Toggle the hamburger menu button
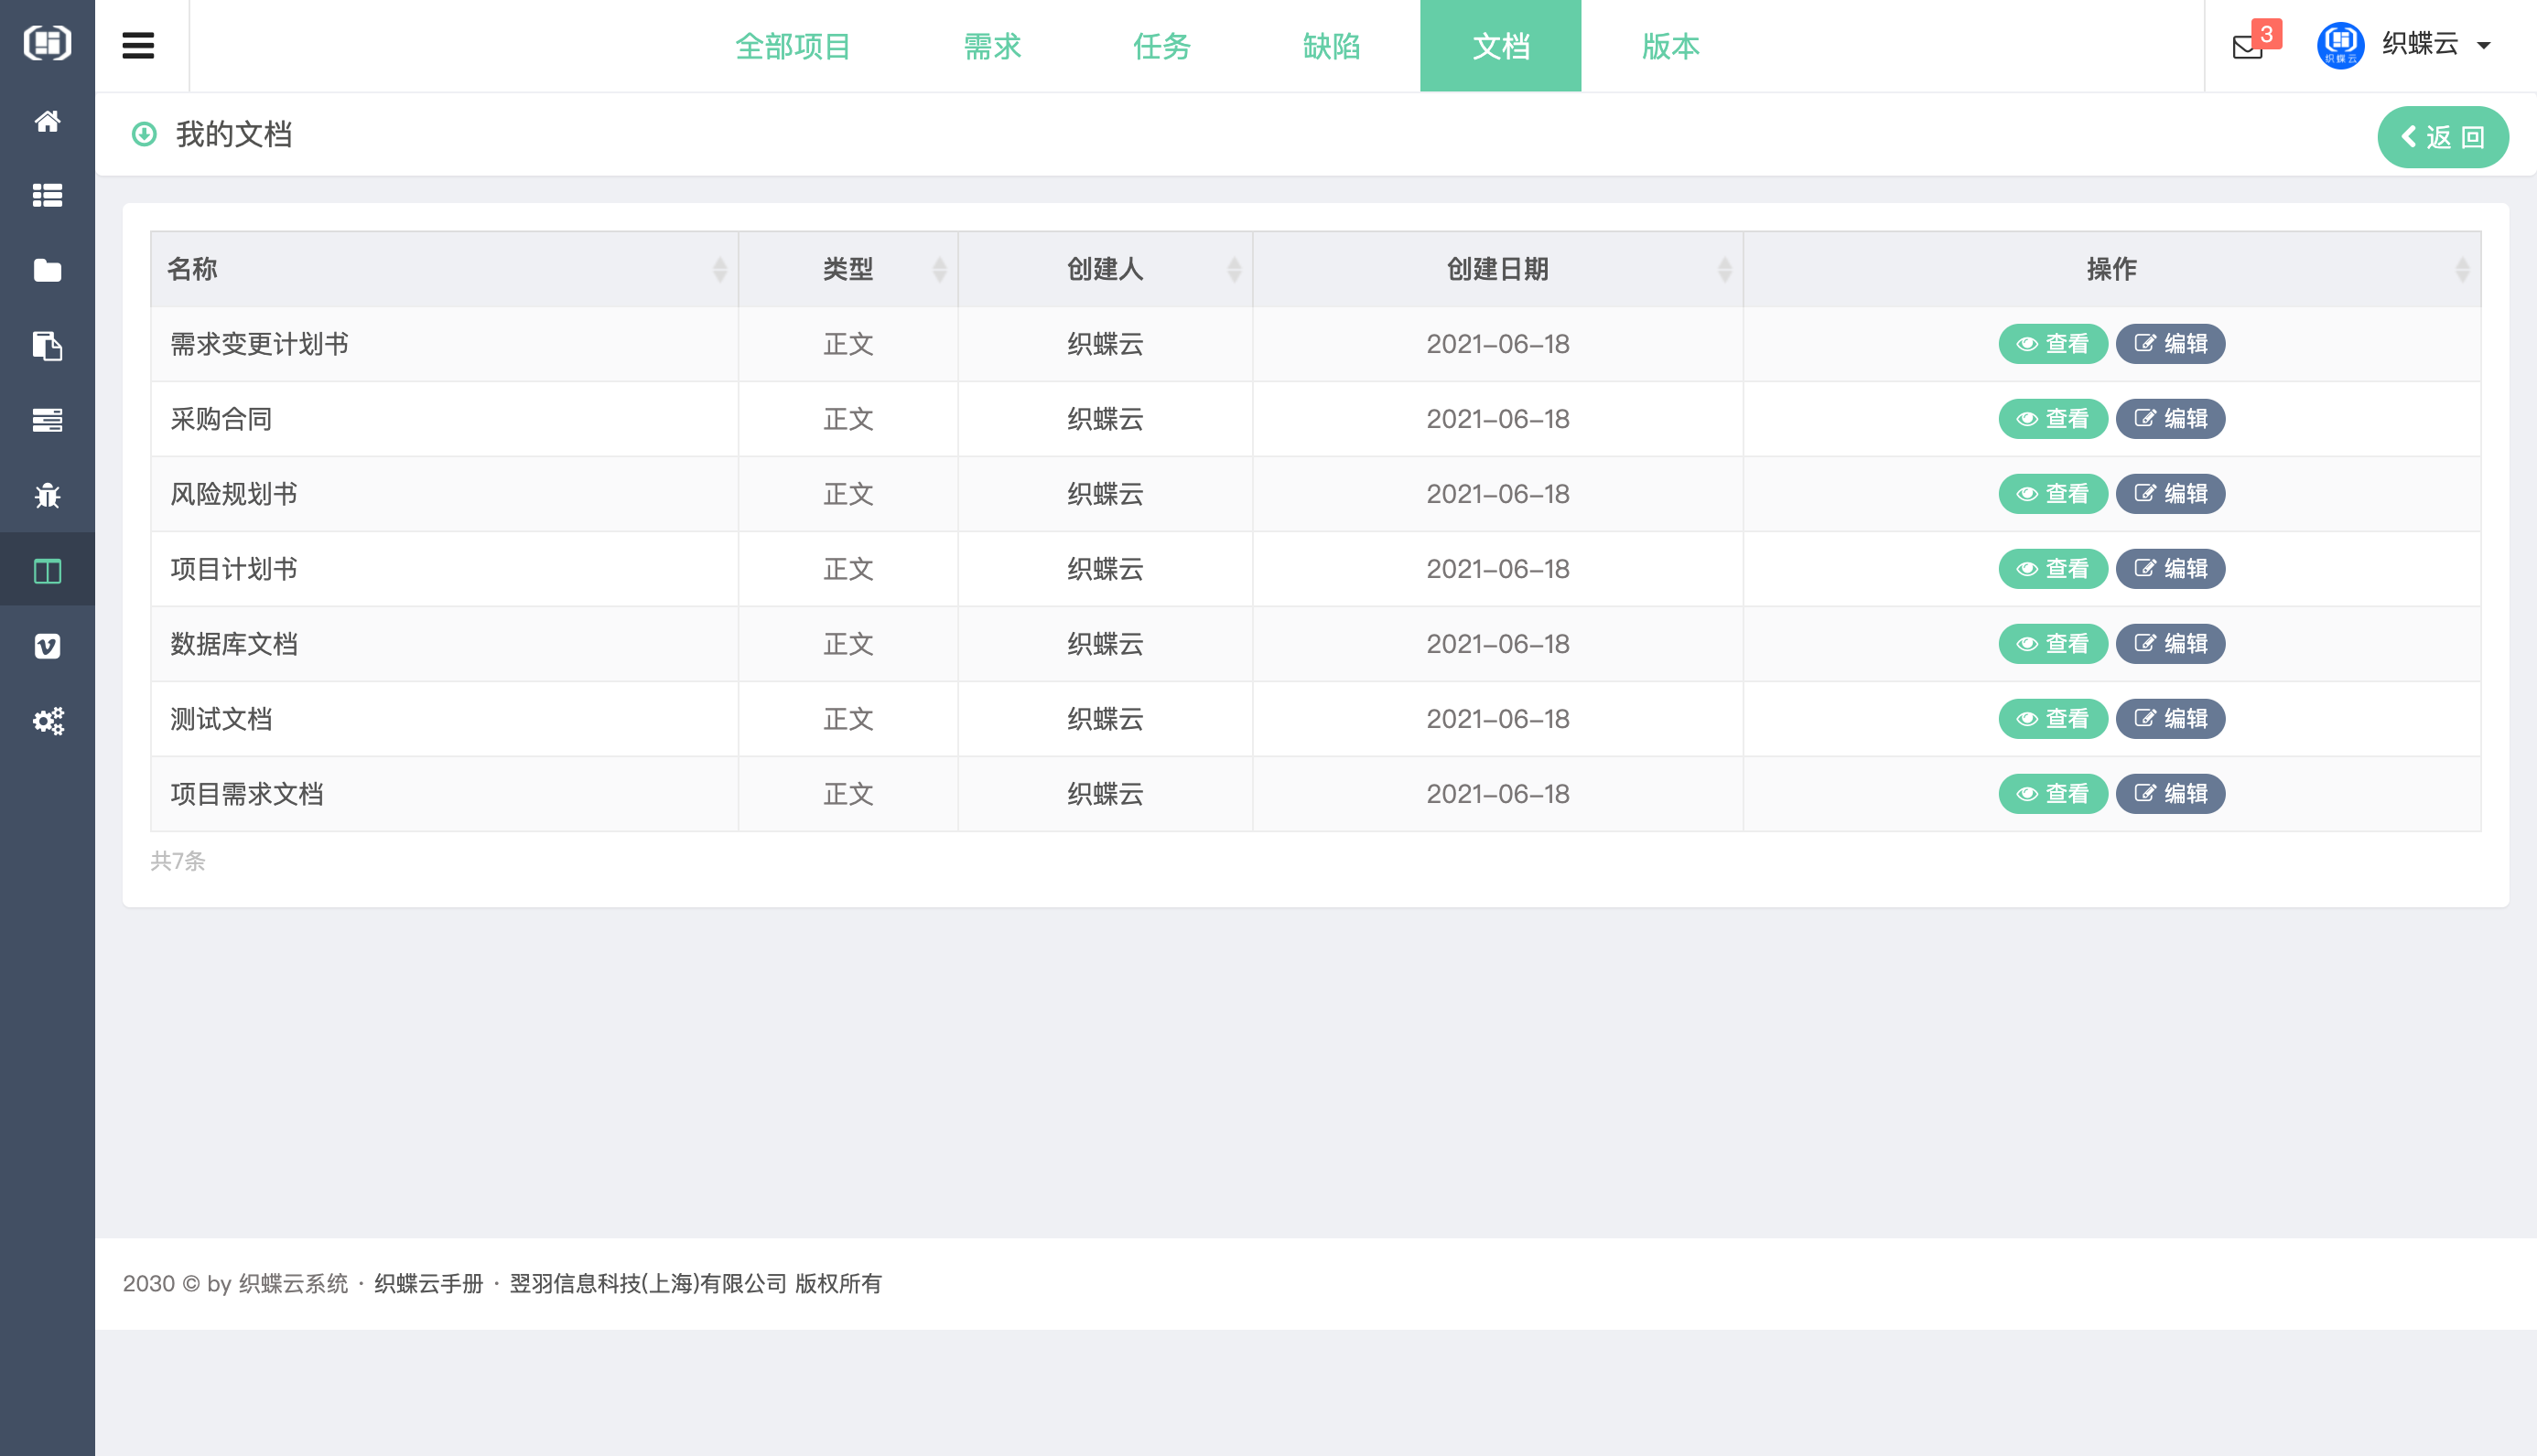Viewport: 2537px width, 1456px height. [x=138, y=46]
